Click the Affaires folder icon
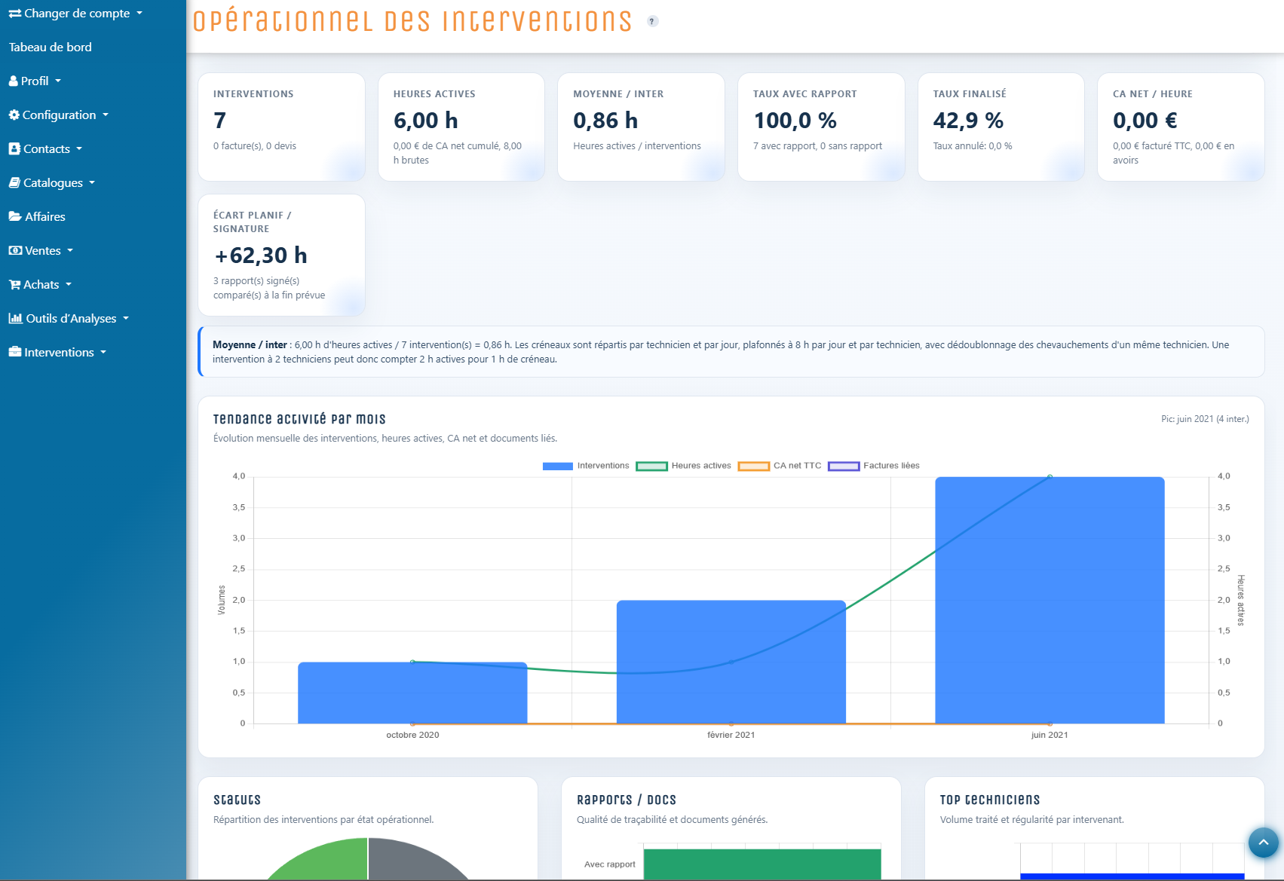The width and height of the screenshot is (1284, 881). [x=15, y=216]
